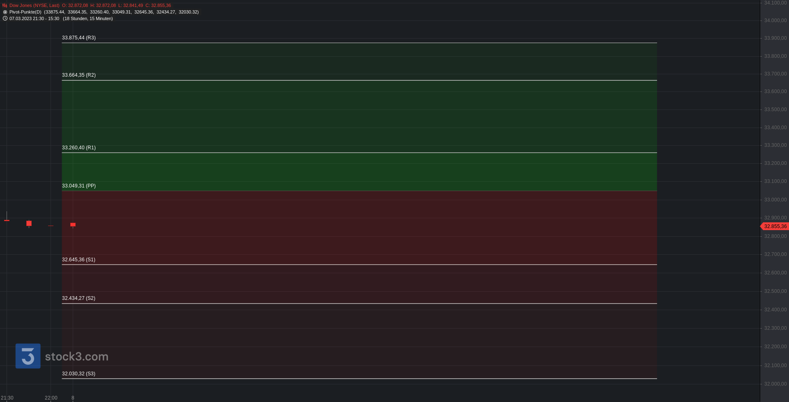The image size is (789, 402).
Task: Open the Dow Jones (NYSE, Last) legend label
Action: [35, 6]
